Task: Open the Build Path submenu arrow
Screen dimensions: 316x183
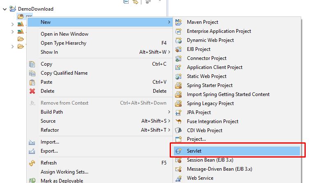Action: point(169,112)
